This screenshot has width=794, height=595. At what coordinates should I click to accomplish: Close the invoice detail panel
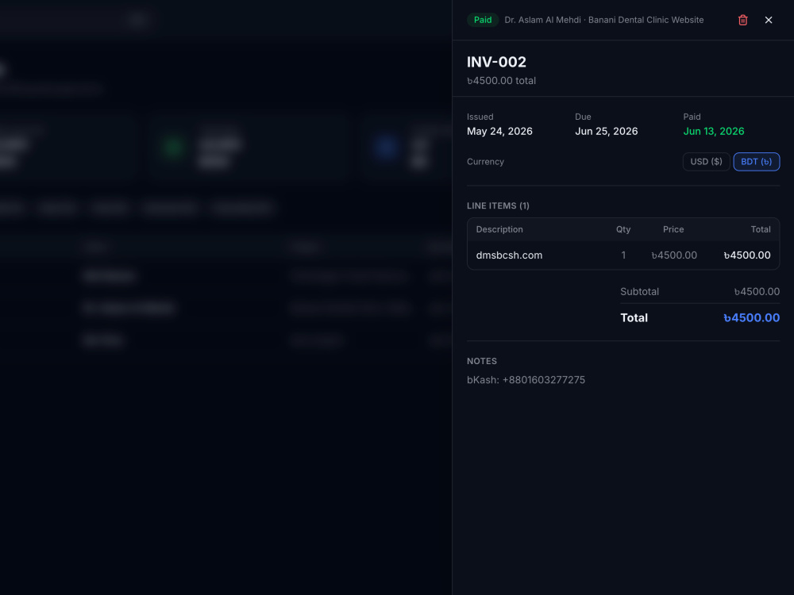(x=768, y=20)
